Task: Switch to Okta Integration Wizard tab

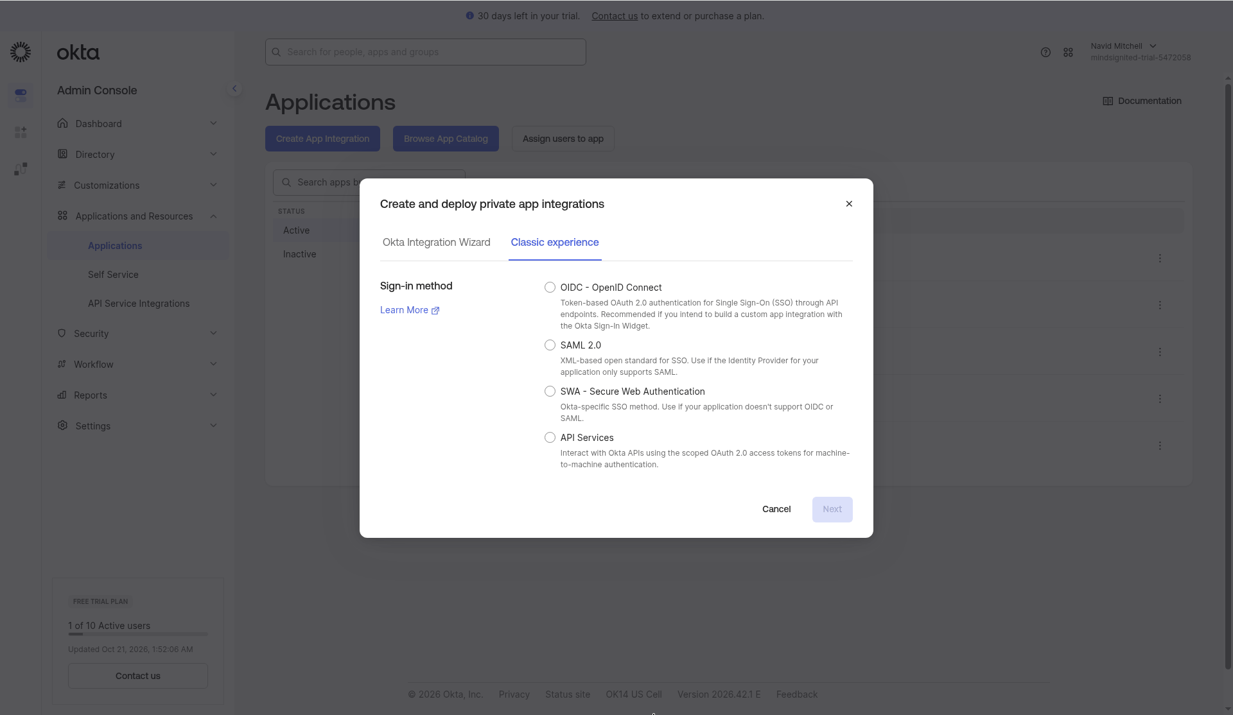Action: pos(436,243)
